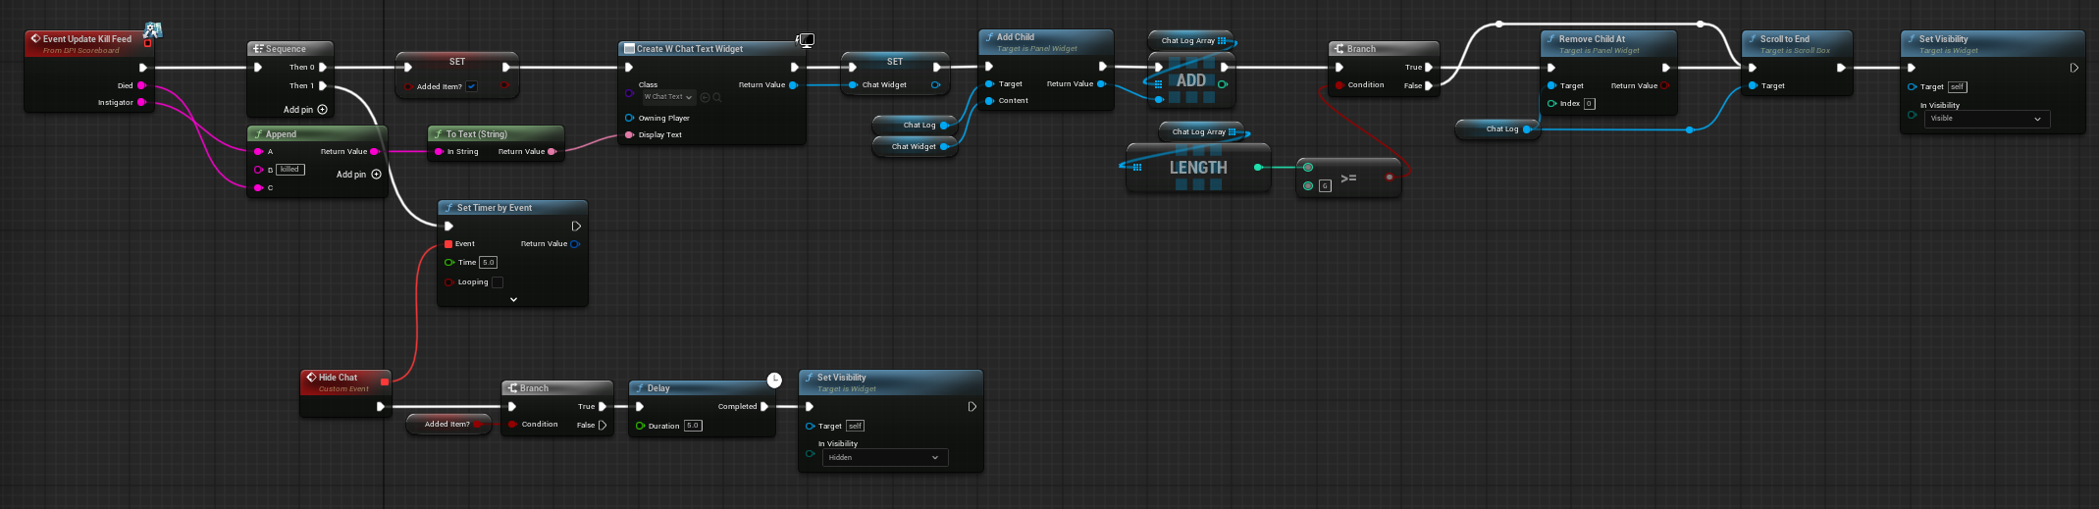The height and width of the screenshot is (509, 2099).
Task: Click the False exec pin on the Hide Chat Branch
Action: point(603,426)
